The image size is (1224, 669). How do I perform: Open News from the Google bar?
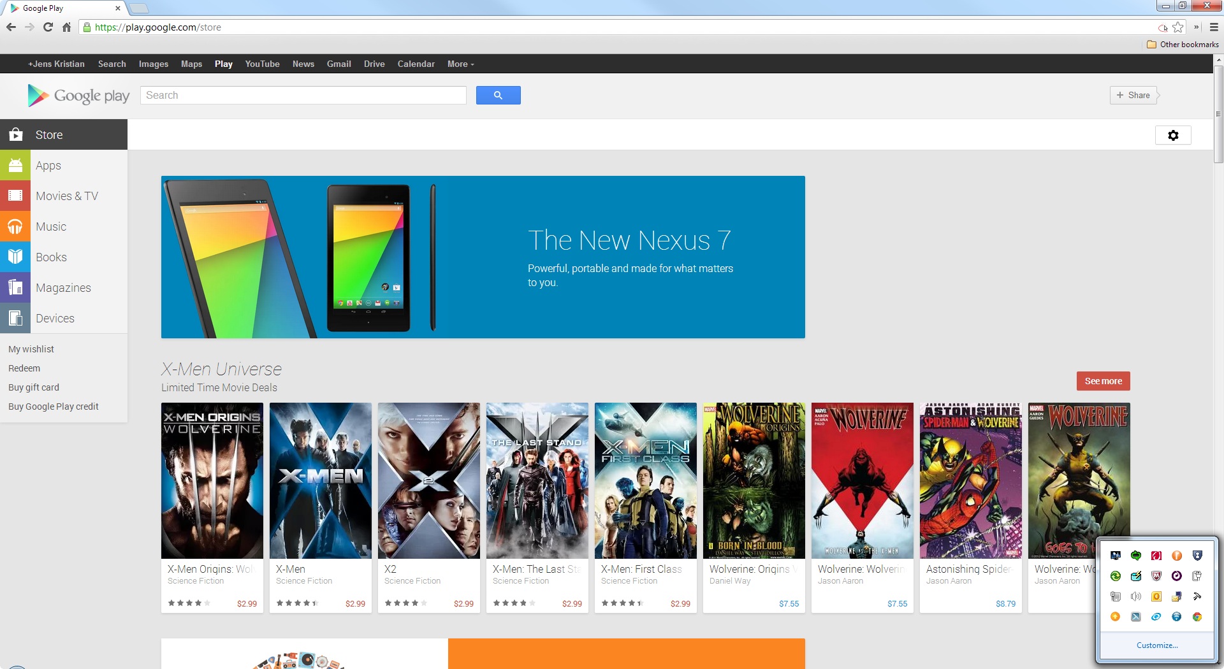pyautogui.click(x=303, y=64)
